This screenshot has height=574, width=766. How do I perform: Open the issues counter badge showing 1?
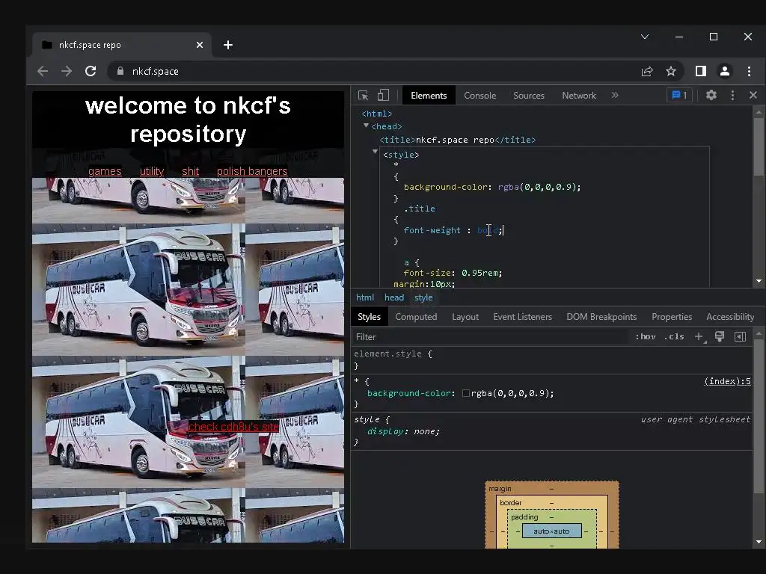[679, 95]
